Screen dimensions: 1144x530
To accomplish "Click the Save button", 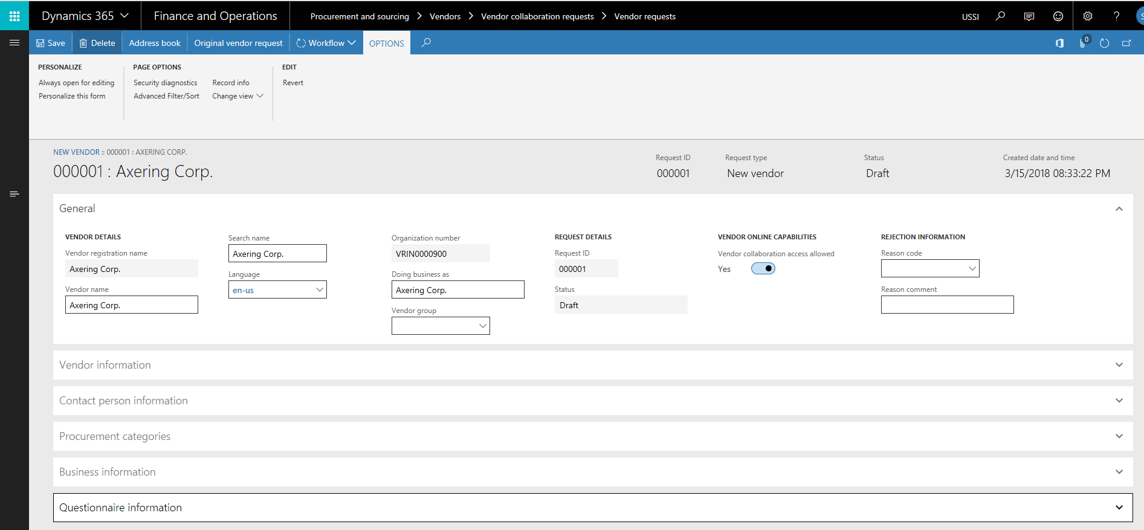I will (51, 43).
